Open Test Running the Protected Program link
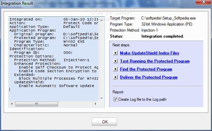Screen dimensions: 212x131 click(x=155, y=61)
